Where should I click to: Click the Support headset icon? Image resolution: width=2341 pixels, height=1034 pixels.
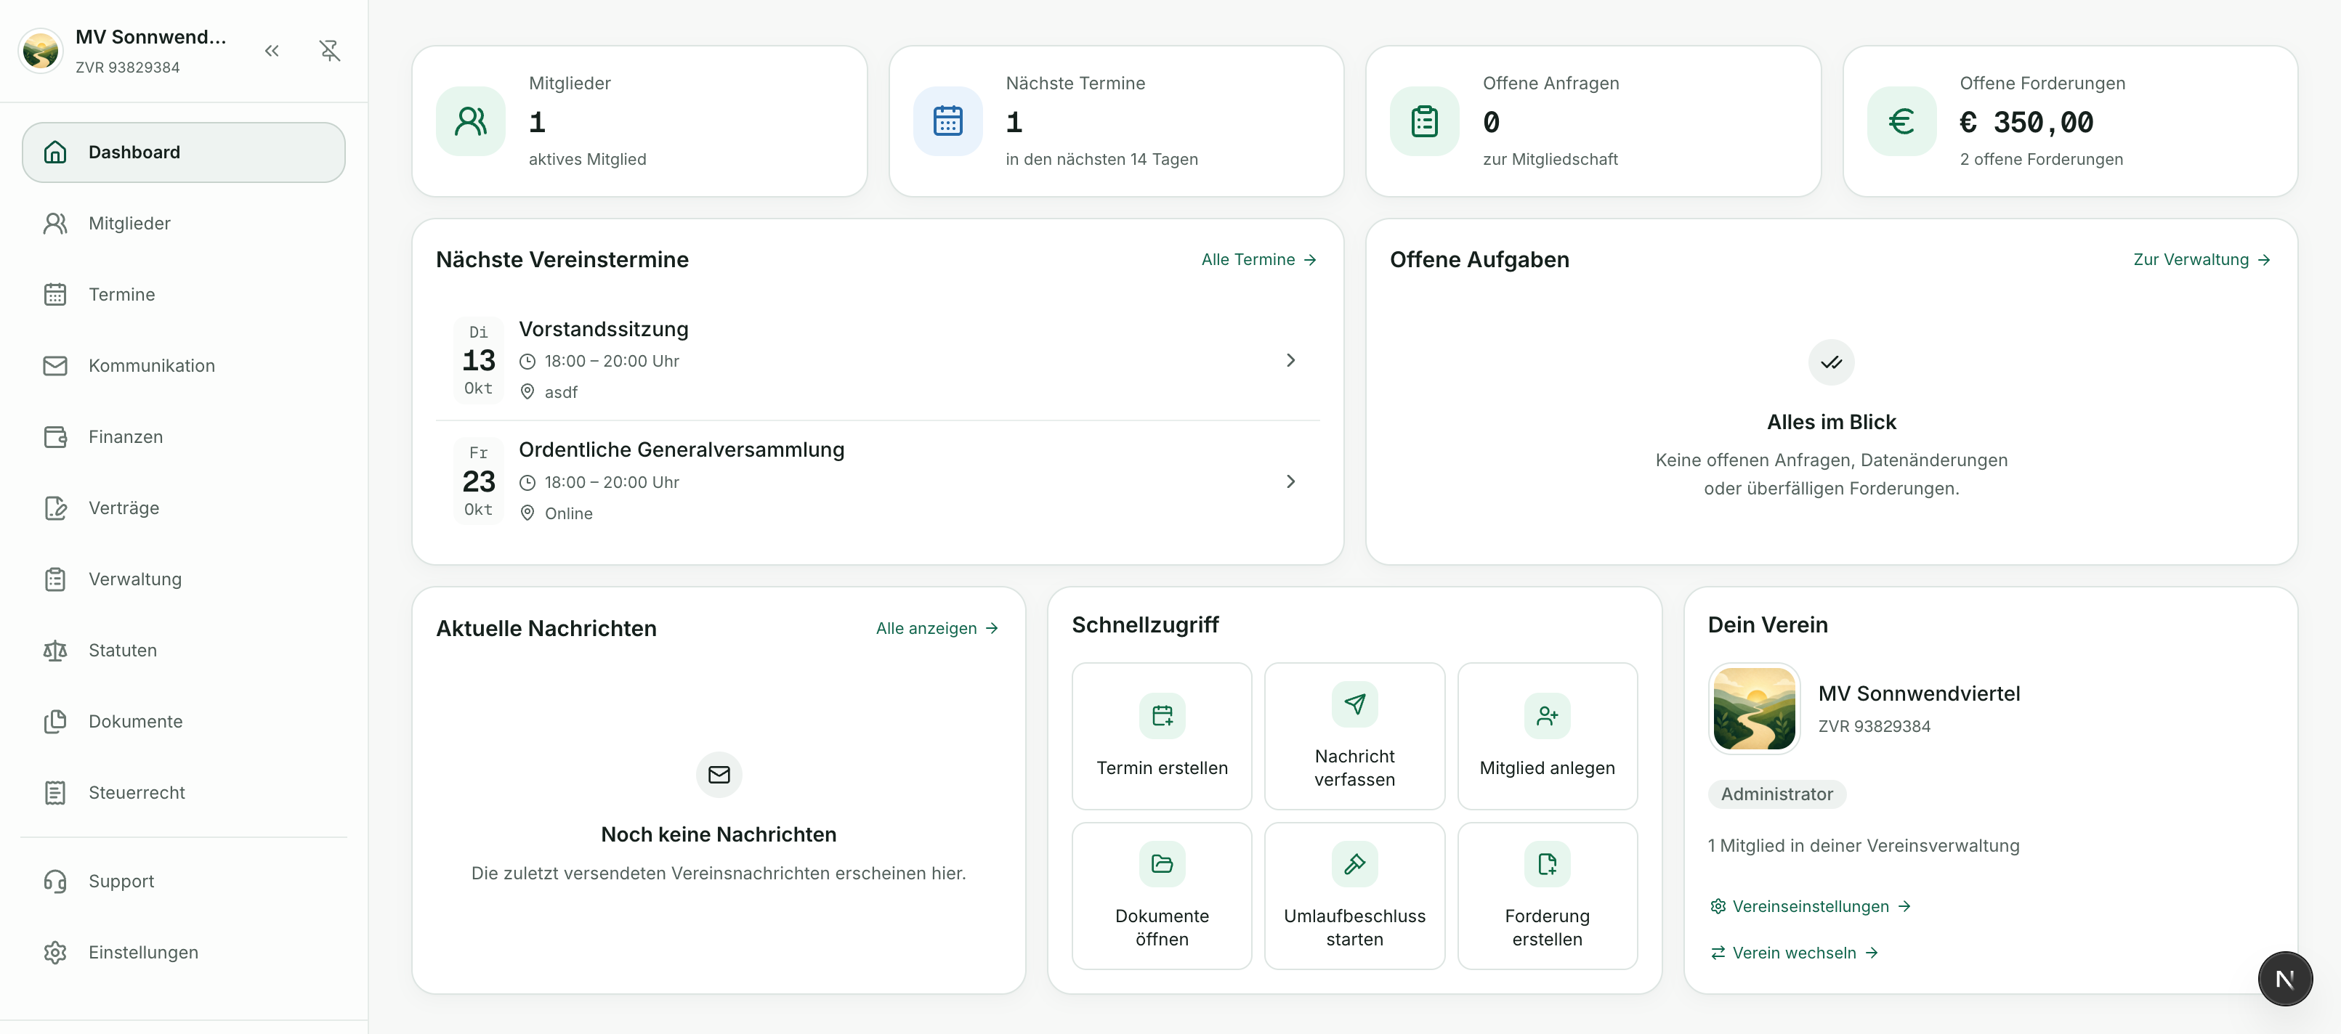(55, 882)
